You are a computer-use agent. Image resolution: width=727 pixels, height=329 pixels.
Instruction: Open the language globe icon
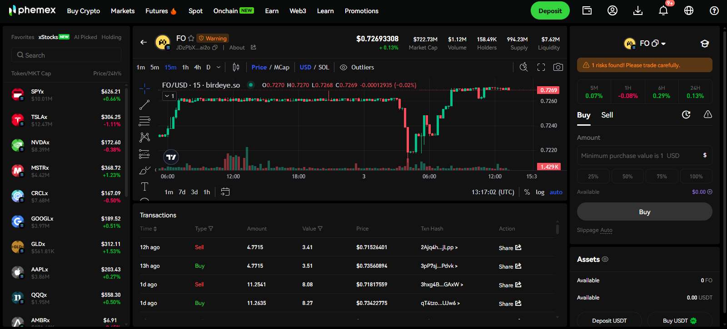point(689,10)
